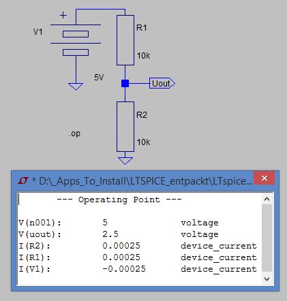The width and height of the screenshot is (287, 301).
Task: Click the .op simulation directive
Action: [75, 133]
